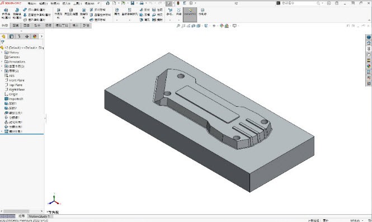This screenshot has width=372, height=222.
Task: Click the Search Commands input field
Action: point(299,3)
